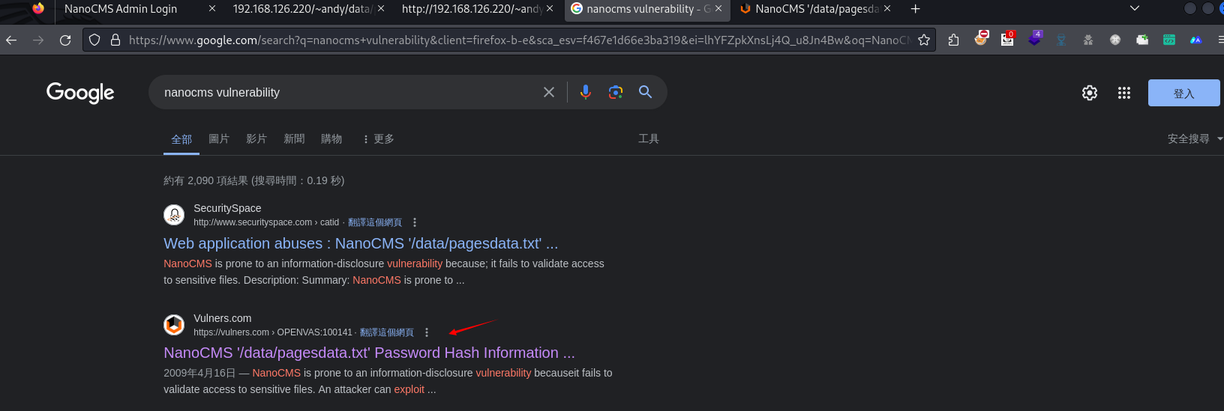Open the extension with red 0 badge
Screen dimensions: 1224x411
tap(1007, 39)
